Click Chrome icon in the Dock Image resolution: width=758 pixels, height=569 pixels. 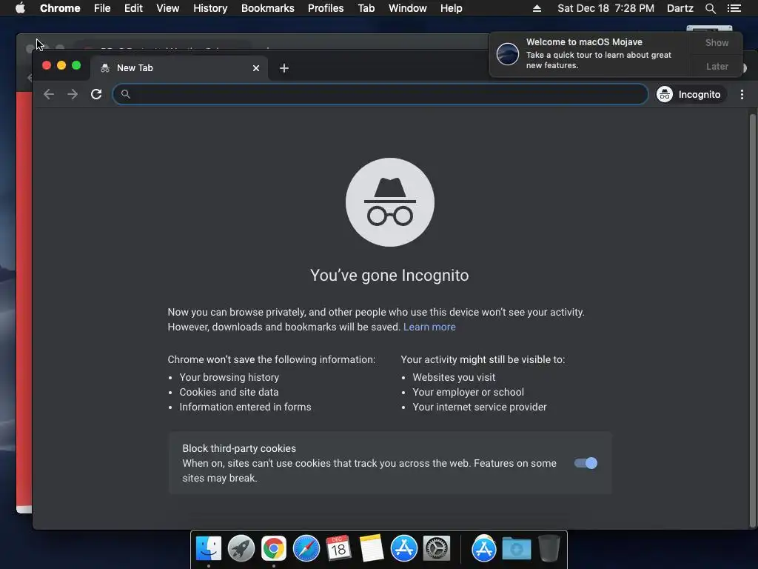point(274,549)
